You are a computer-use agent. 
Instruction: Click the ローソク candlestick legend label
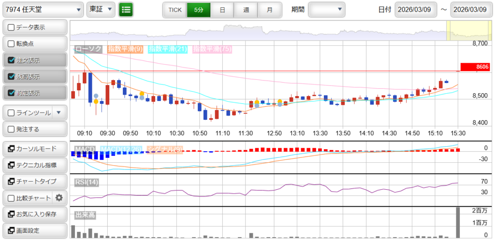(88, 49)
